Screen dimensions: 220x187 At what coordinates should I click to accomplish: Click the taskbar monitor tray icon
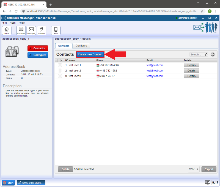(x=208, y=183)
